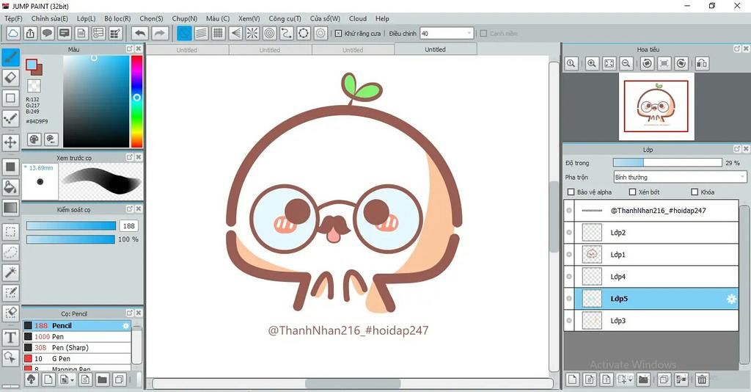Toggle Xén bớt checkbox
The height and width of the screenshot is (392, 751).
(x=632, y=192)
